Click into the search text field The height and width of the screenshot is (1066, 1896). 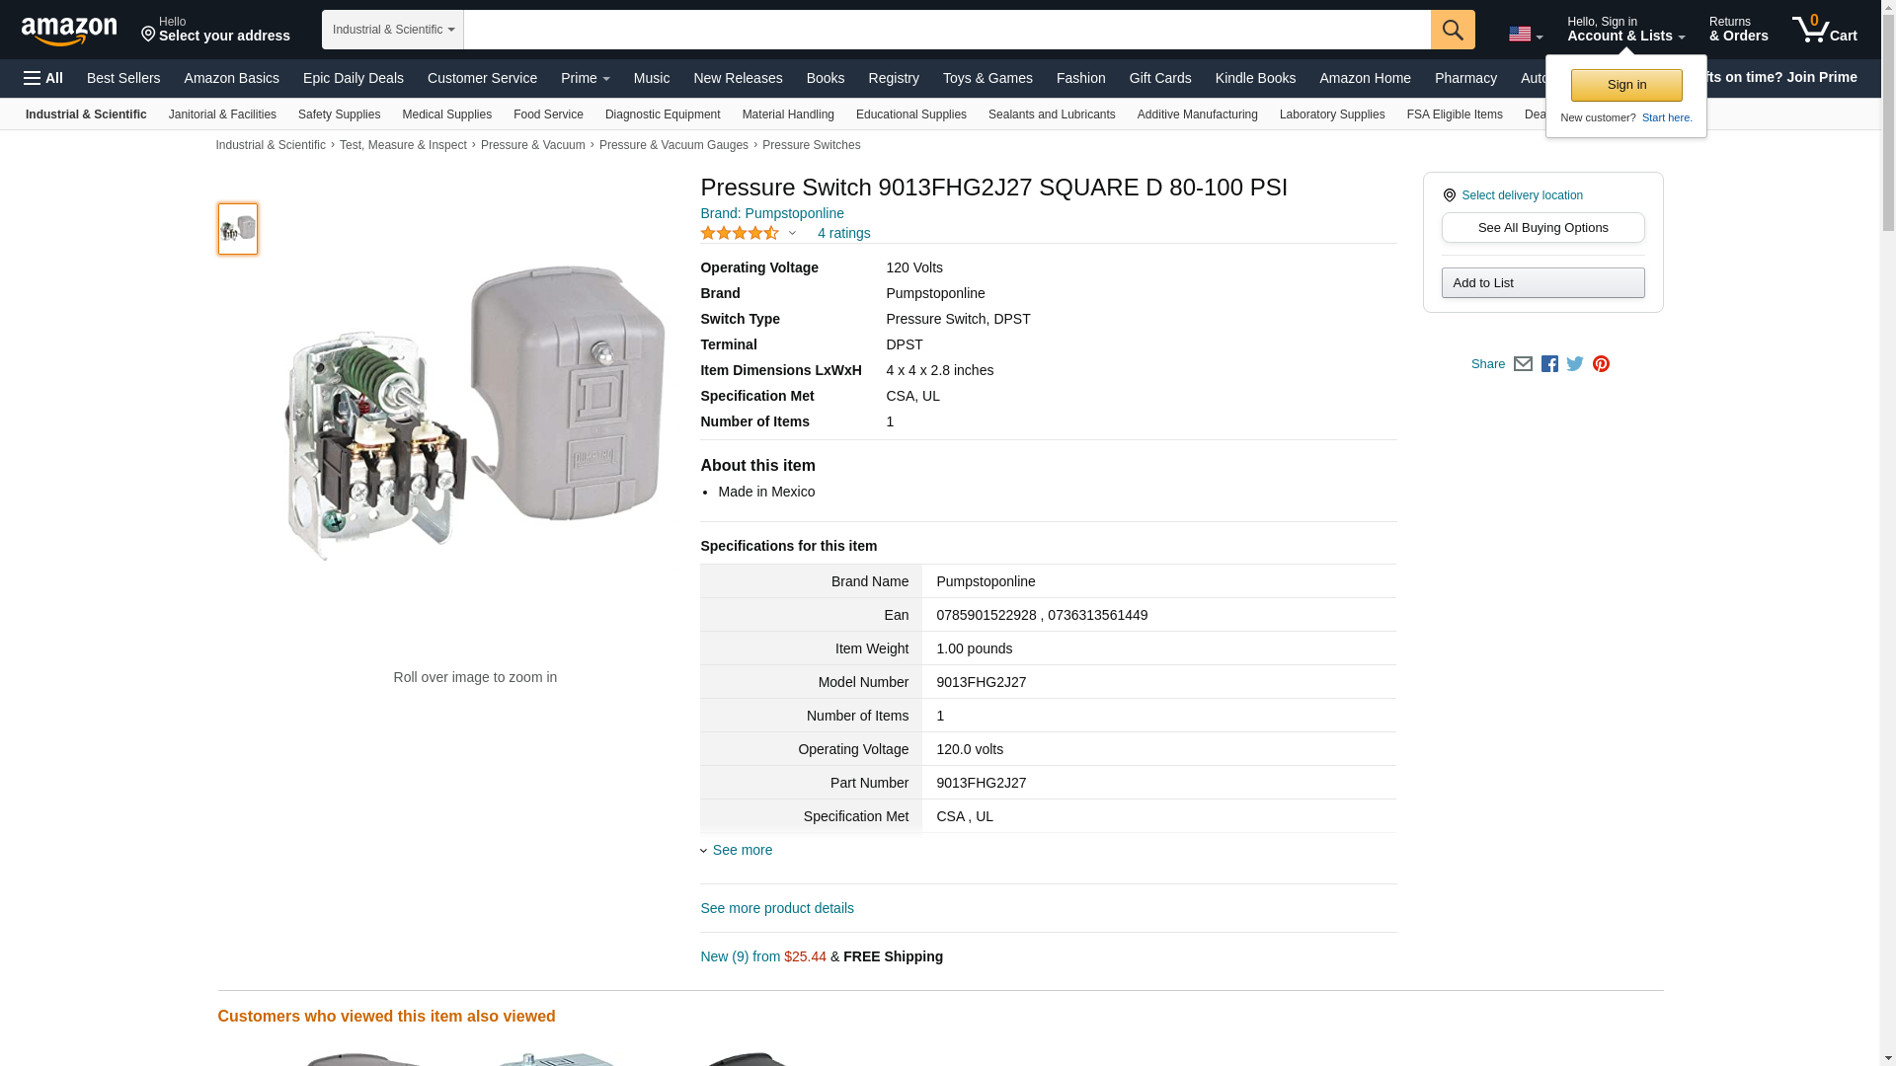tap(946, 30)
